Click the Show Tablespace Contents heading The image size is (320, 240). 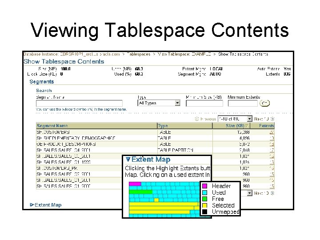point(64,61)
